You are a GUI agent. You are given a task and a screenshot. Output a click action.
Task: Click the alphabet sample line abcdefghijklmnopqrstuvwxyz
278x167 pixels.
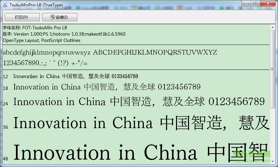click(x=110, y=53)
